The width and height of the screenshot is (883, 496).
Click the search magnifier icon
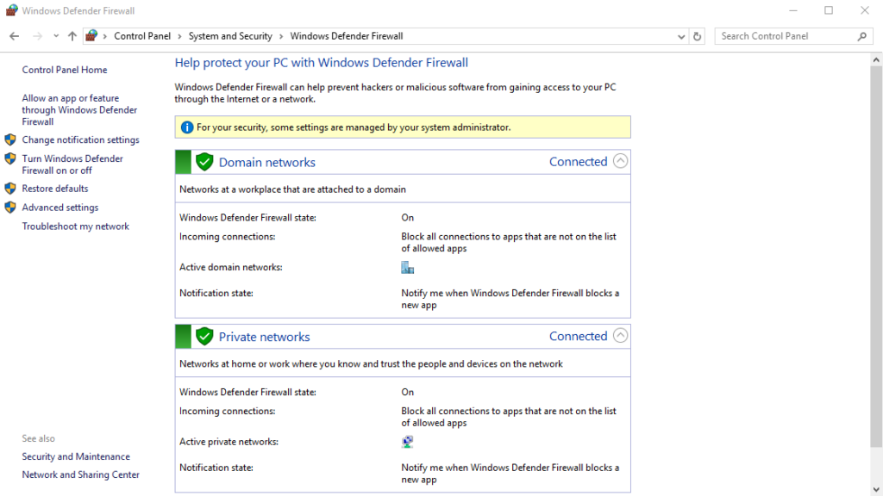tap(861, 36)
